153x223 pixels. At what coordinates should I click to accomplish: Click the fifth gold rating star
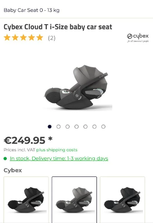[x=39, y=38]
